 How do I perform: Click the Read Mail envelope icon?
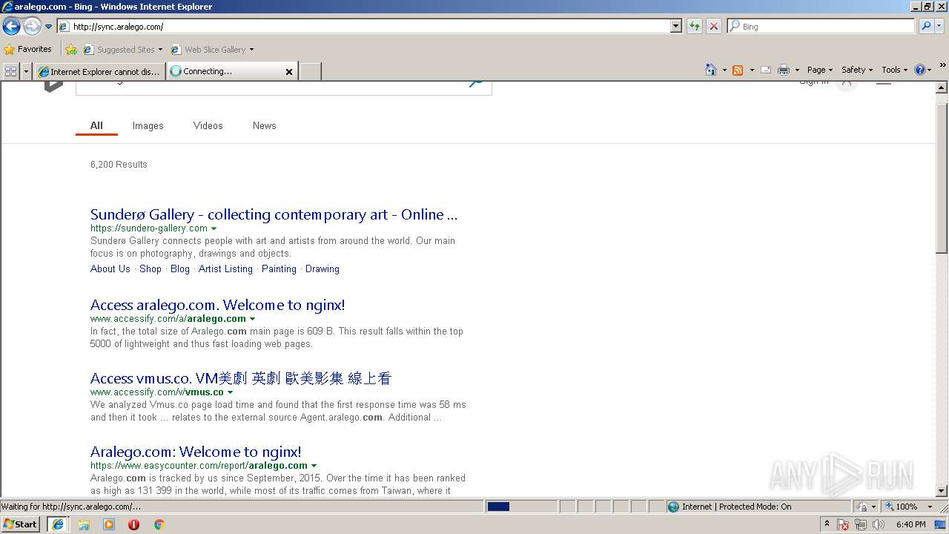tap(766, 70)
